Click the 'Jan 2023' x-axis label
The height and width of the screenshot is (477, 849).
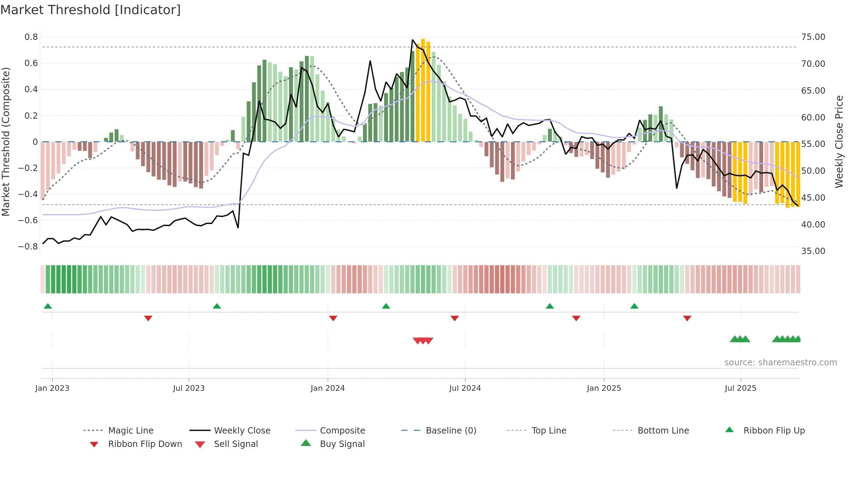coord(52,388)
